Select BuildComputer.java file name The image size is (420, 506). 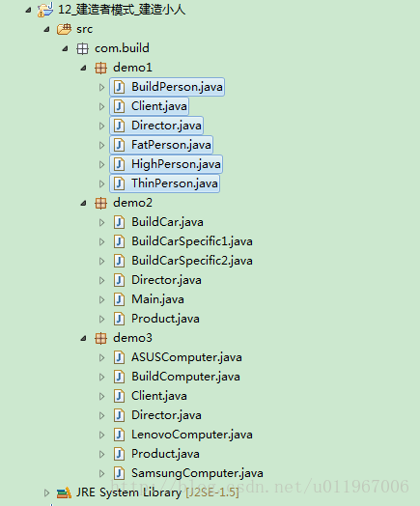[185, 377]
